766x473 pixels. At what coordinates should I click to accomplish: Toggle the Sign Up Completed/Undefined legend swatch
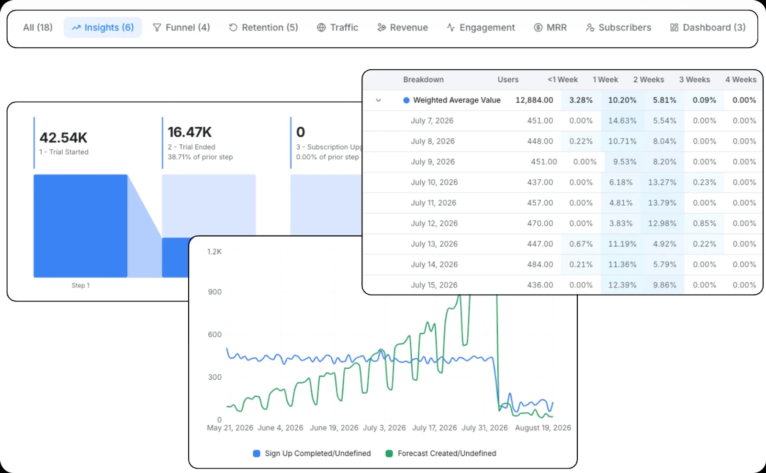coord(257,453)
